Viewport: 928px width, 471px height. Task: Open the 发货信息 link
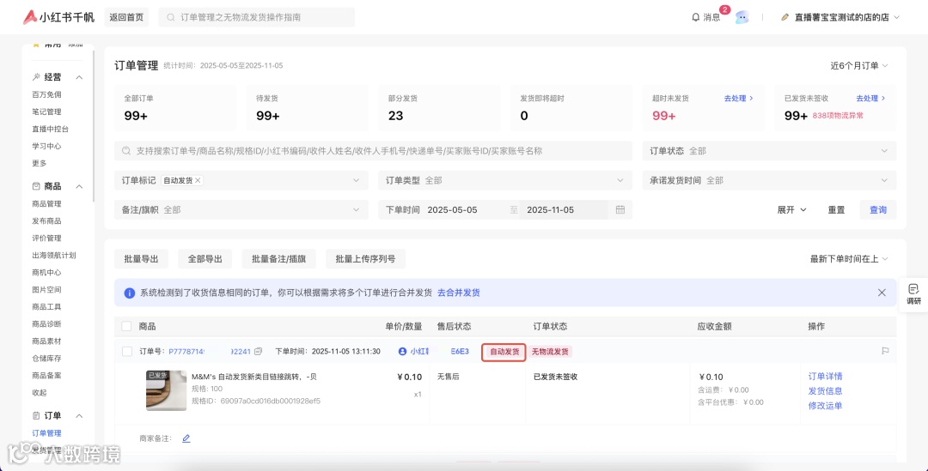[826, 390]
